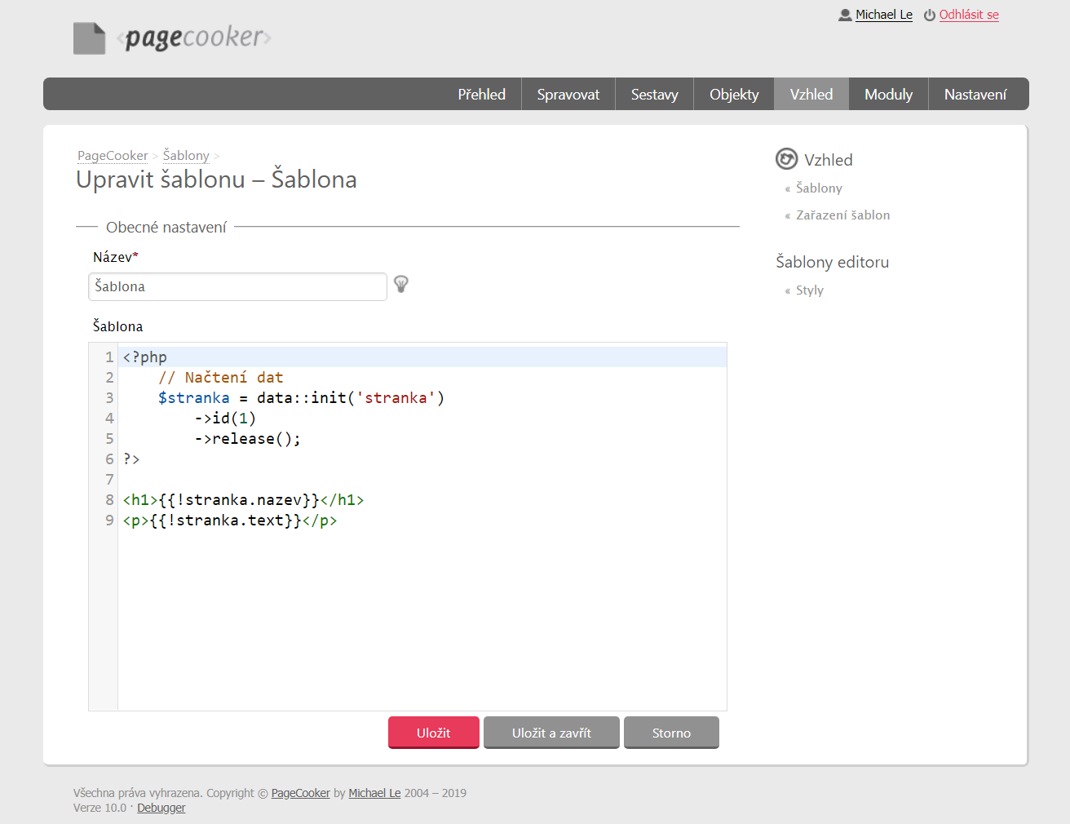Click the ?> closing tag on line 6
The image size is (1070, 824).
tap(131, 459)
